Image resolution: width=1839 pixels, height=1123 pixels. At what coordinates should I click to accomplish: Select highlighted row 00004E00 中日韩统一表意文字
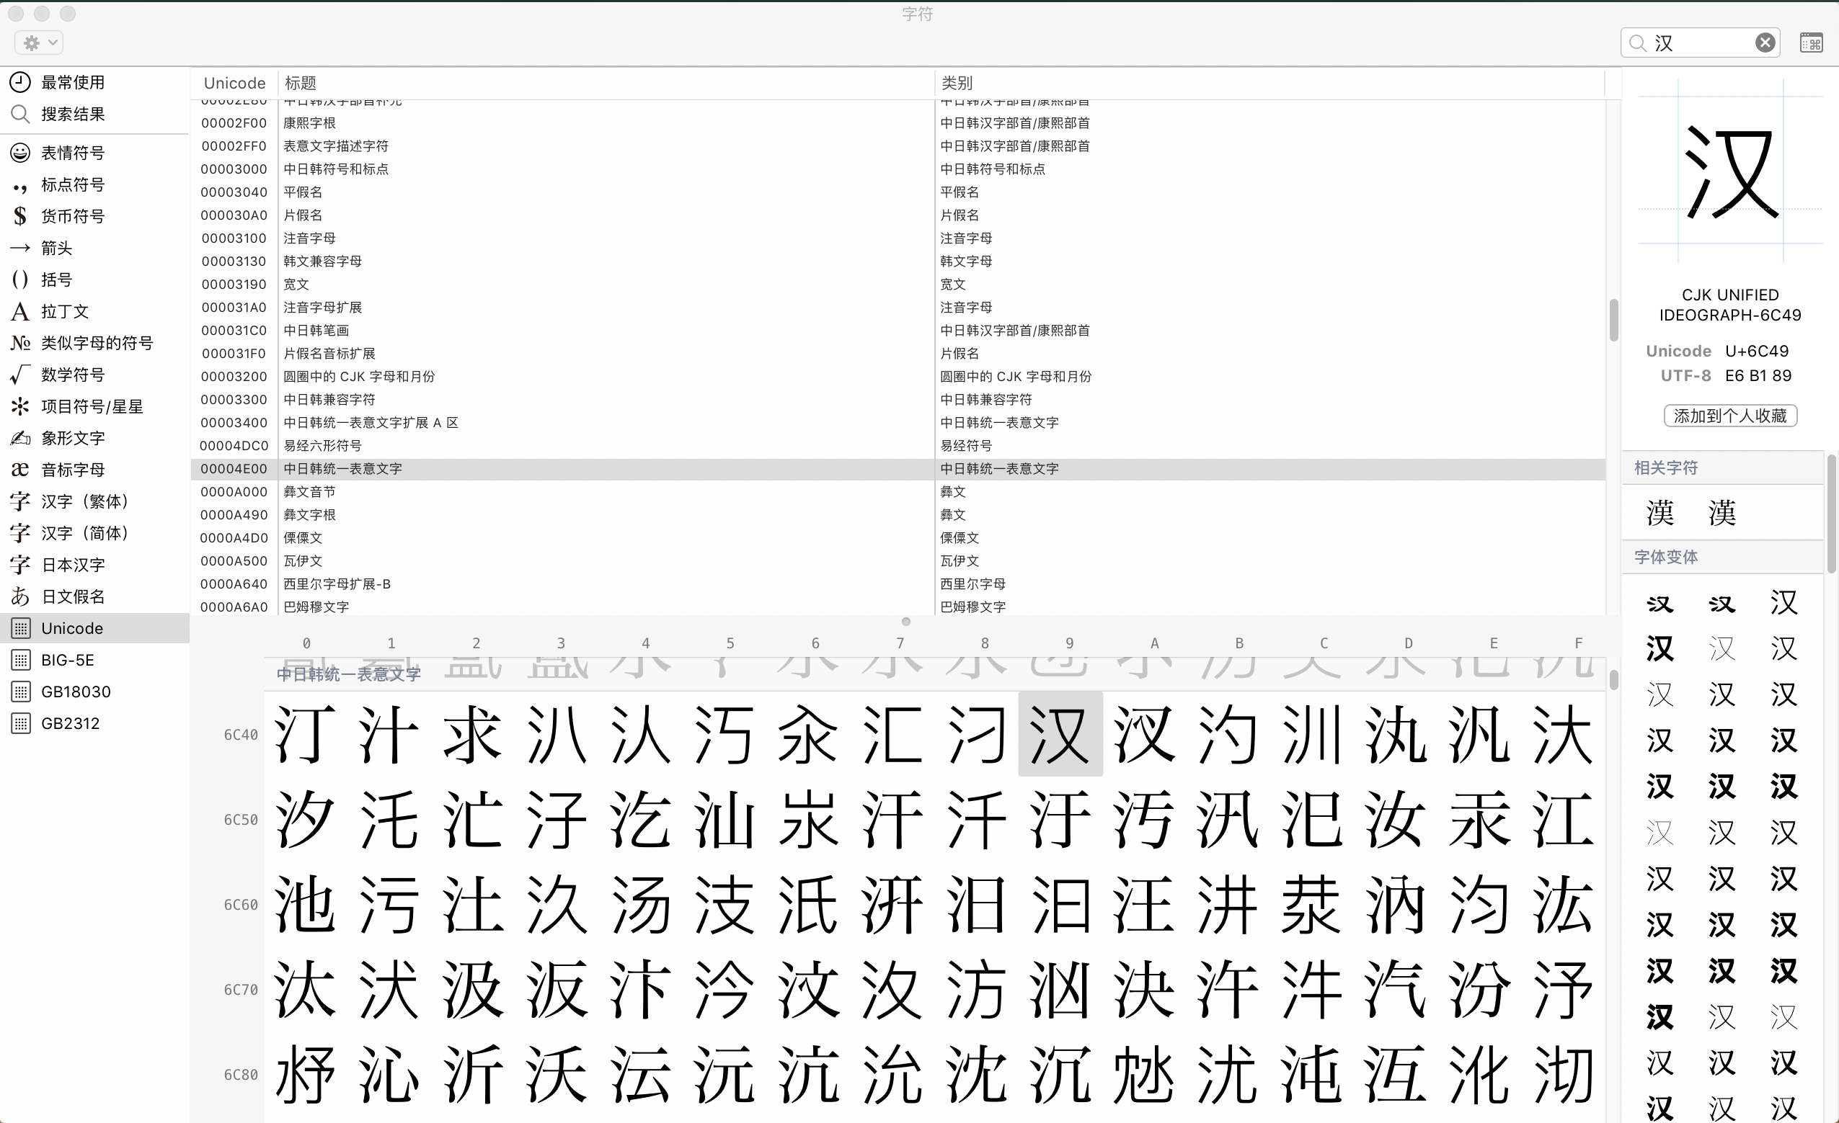pos(899,469)
